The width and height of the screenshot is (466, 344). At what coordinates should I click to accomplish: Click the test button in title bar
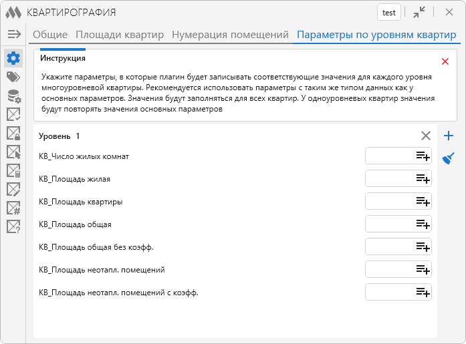tap(388, 12)
